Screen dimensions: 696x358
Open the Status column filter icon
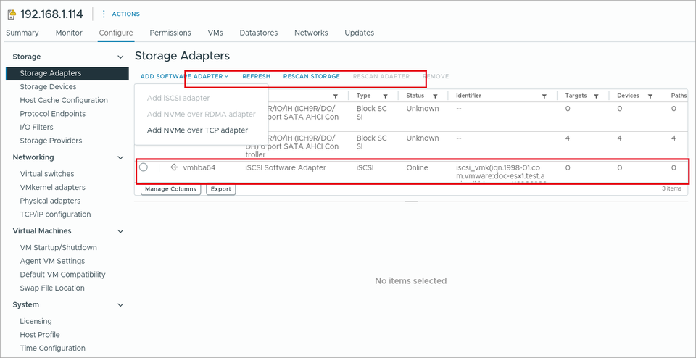436,96
